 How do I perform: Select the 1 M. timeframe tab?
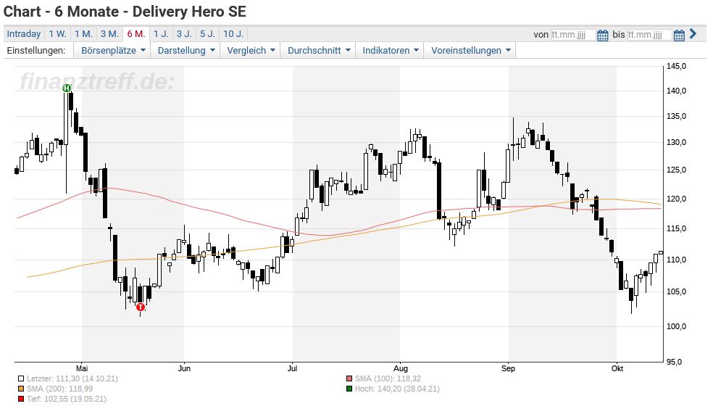[x=83, y=34]
